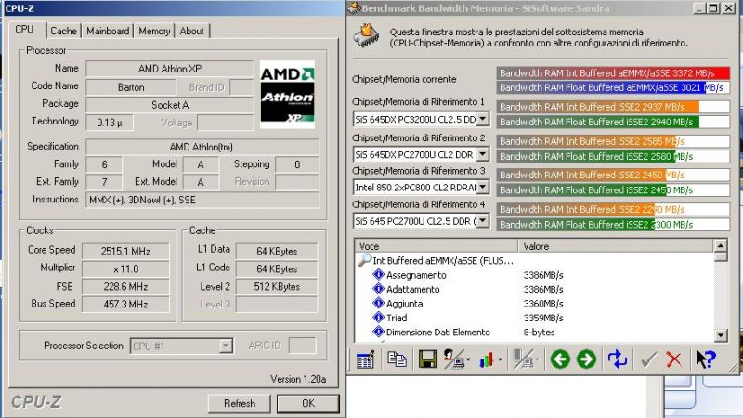Click the Sandra memory chip flame icon

pyautogui.click(x=366, y=36)
